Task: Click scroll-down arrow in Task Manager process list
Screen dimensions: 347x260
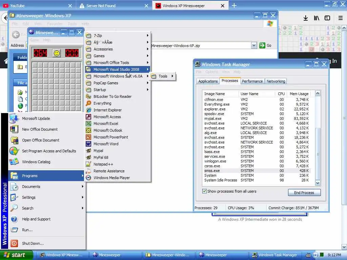Action: tap(318, 183)
